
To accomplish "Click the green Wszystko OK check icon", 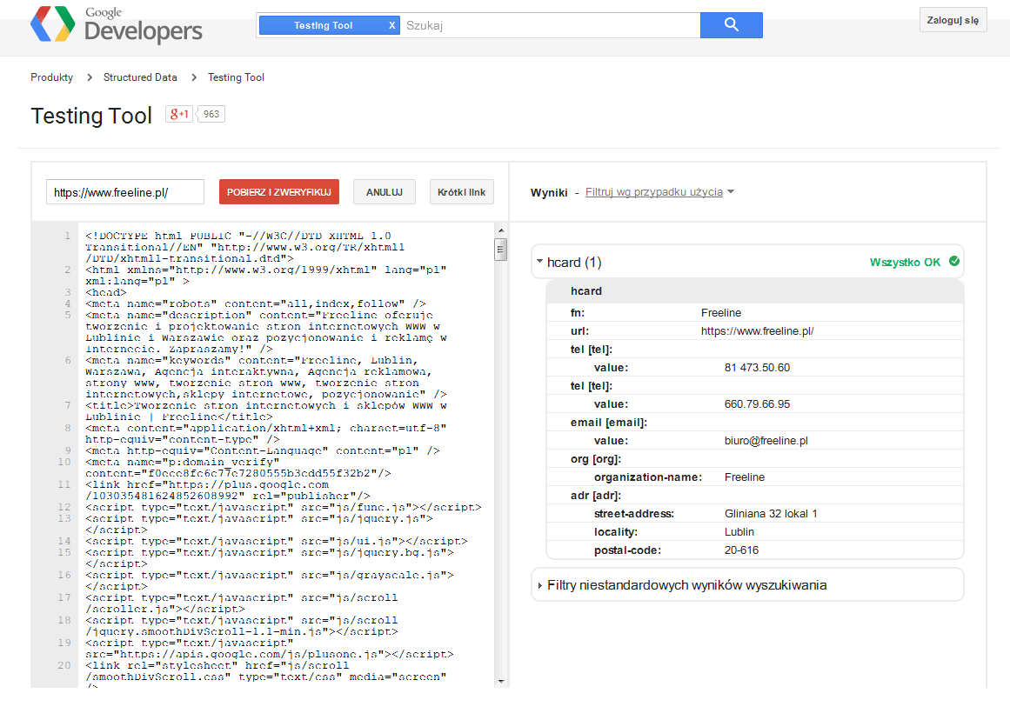I will [x=954, y=262].
